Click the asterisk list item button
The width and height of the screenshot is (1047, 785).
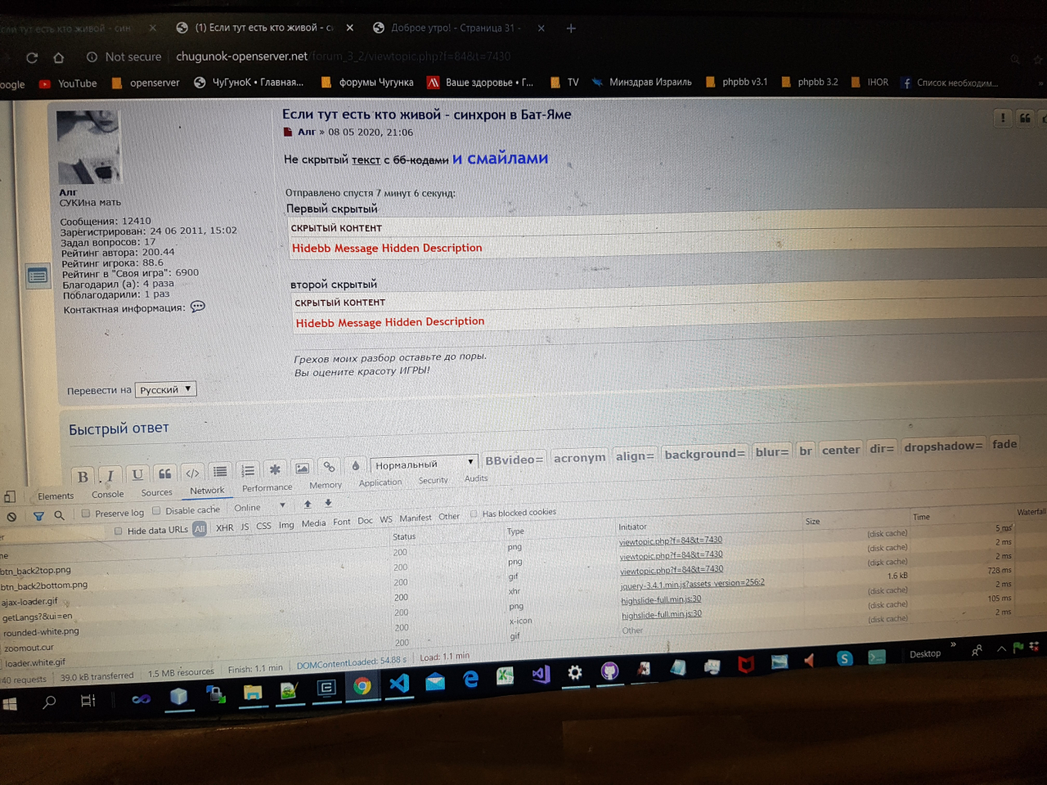275,469
